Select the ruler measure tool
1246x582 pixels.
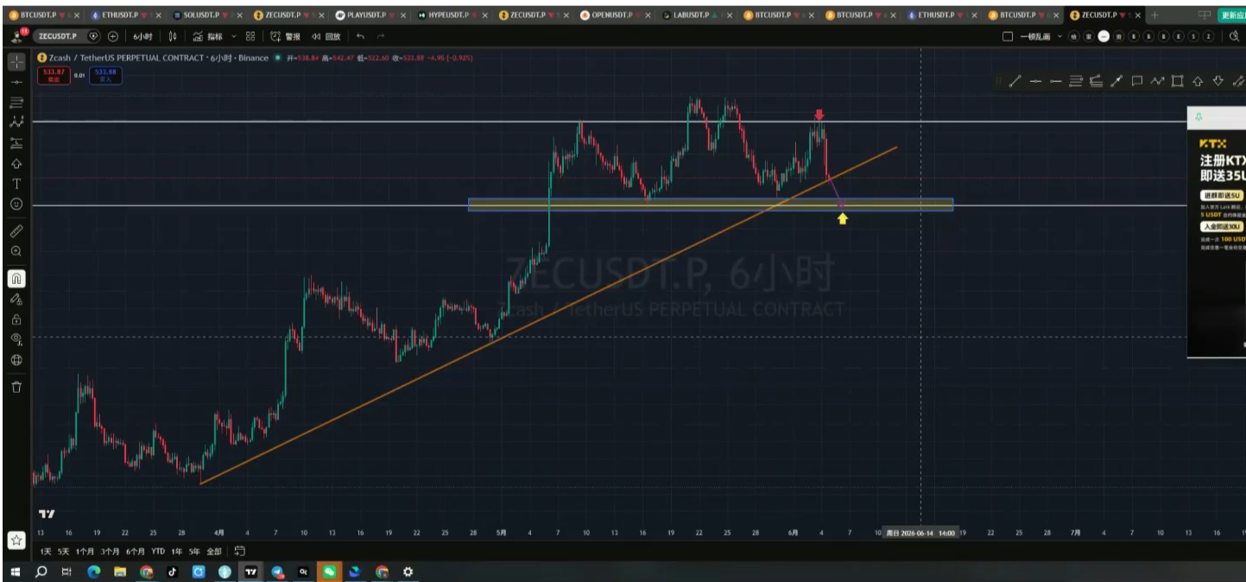click(16, 231)
